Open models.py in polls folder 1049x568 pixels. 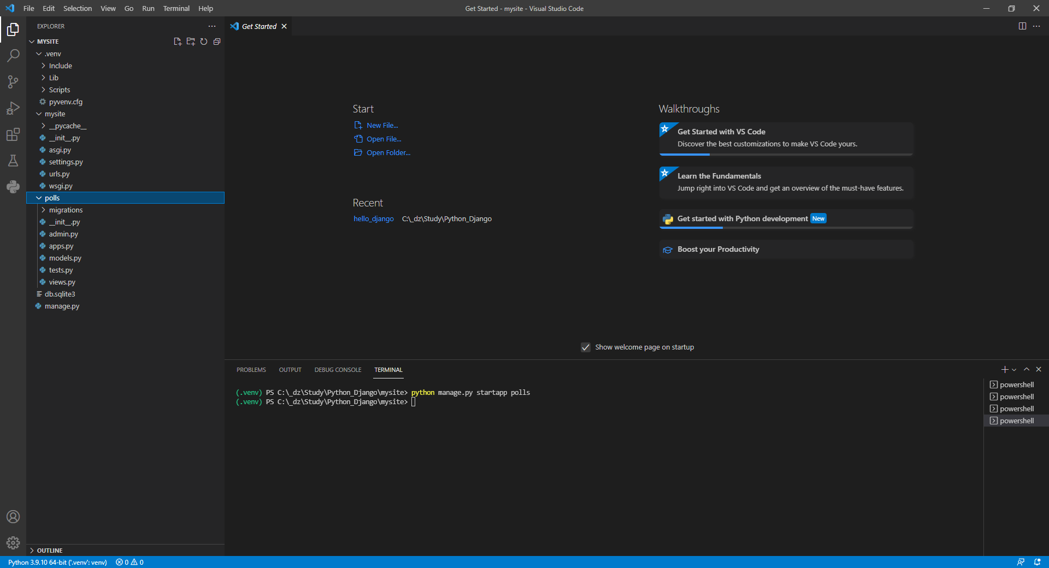coord(125,258)
